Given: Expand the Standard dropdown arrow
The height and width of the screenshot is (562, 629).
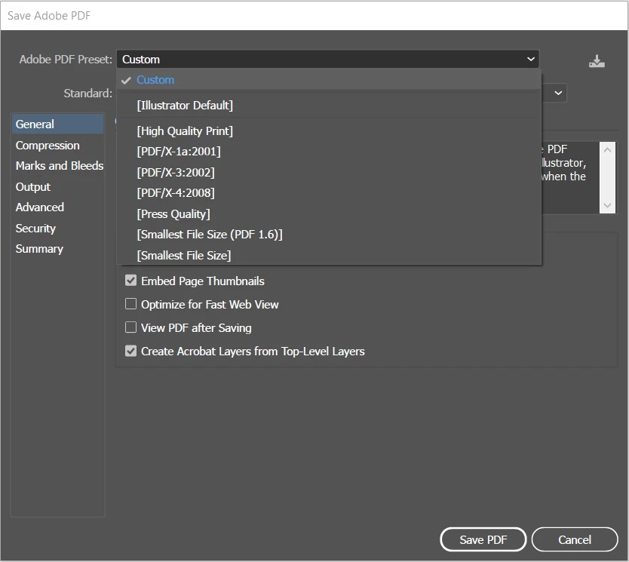Looking at the screenshot, I should click(x=558, y=93).
